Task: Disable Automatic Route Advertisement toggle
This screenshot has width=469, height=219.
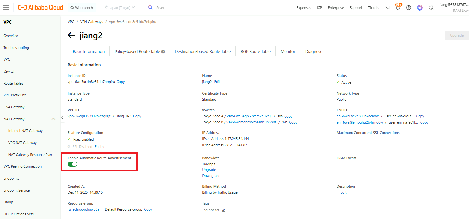Action: point(72,164)
